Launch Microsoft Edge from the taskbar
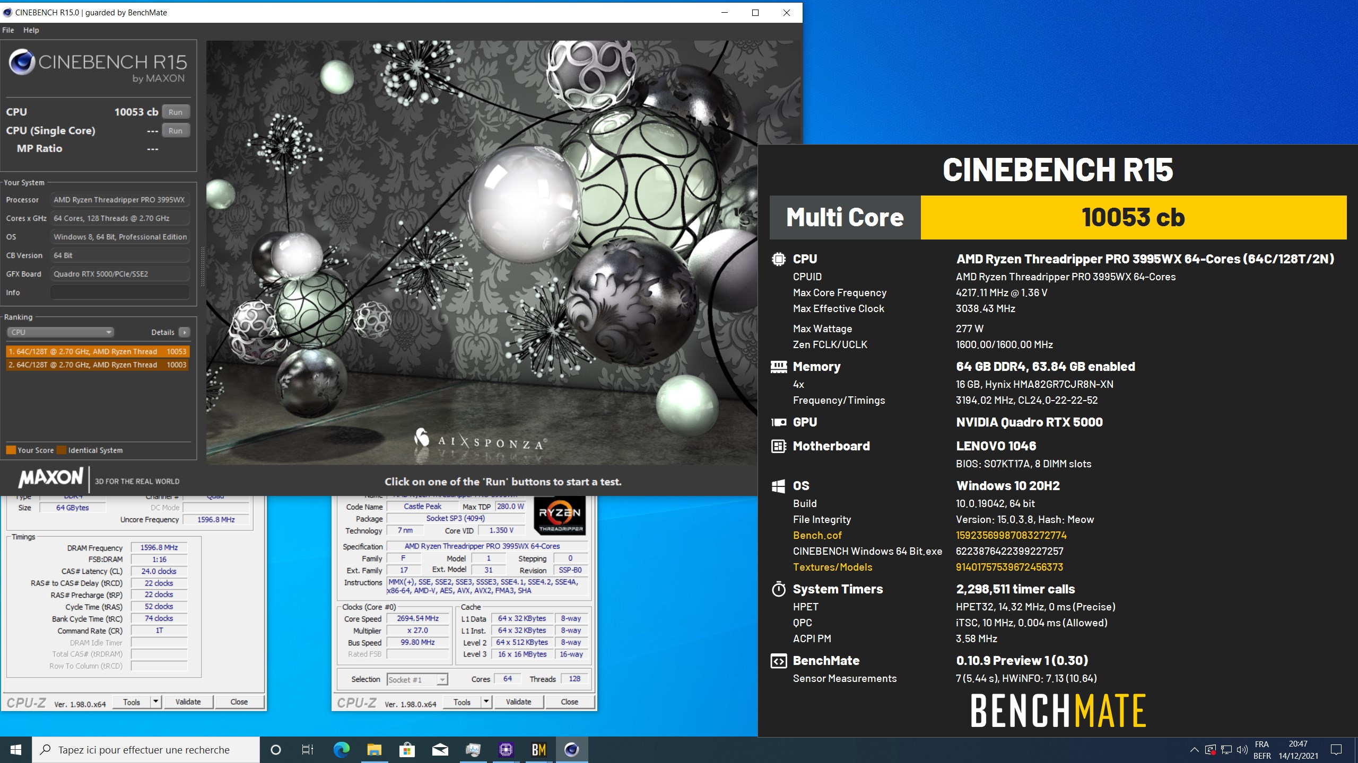This screenshot has height=763, width=1358. click(x=341, y=750)
